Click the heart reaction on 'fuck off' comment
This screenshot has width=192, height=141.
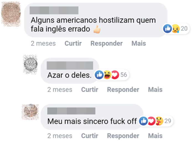click(151, 121)
